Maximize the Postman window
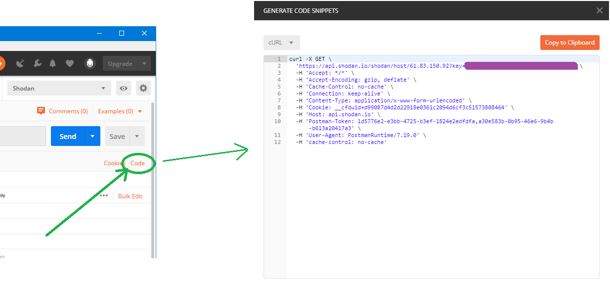Screen dimensions: 610x282 (x=122, y=33)
